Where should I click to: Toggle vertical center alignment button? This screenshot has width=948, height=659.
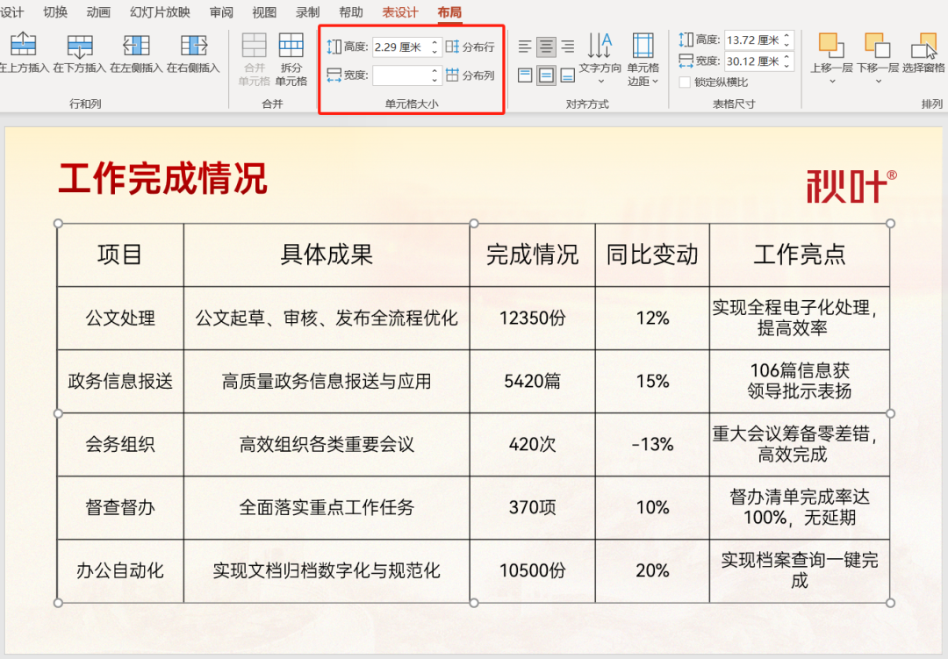tap(546, 75)
